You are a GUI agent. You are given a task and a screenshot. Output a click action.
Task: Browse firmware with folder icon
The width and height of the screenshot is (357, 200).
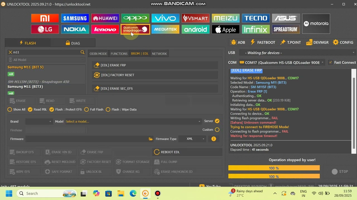[x=151, y=139]
